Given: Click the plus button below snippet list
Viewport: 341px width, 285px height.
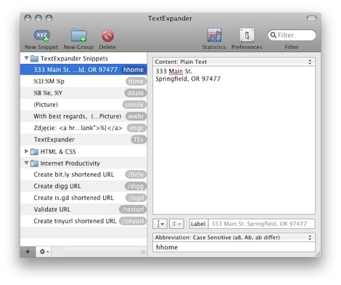Looking at the screenshot, I should point(28,252).
